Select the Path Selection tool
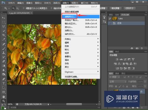 tap(4, 88)
